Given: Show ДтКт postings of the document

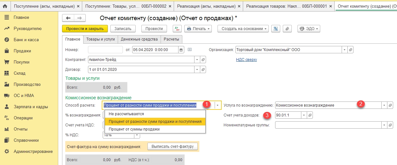Looking at the screenshot, I should click(x=177, y=28).
